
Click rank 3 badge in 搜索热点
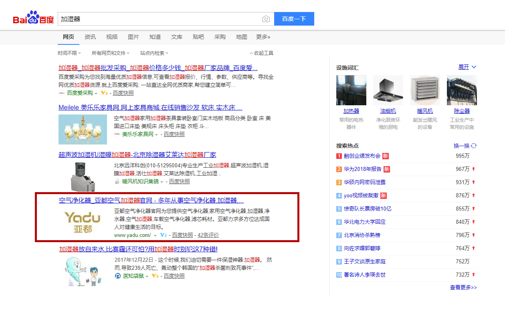(x=339, y=182)
